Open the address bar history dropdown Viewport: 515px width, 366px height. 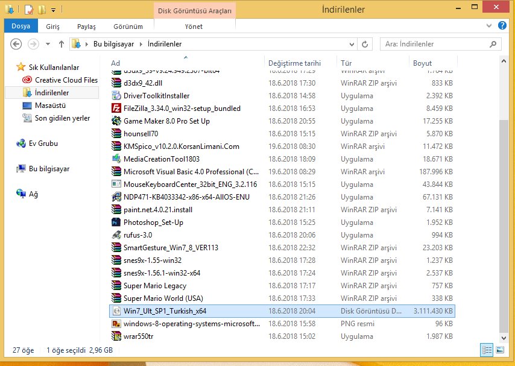(351, 44)
